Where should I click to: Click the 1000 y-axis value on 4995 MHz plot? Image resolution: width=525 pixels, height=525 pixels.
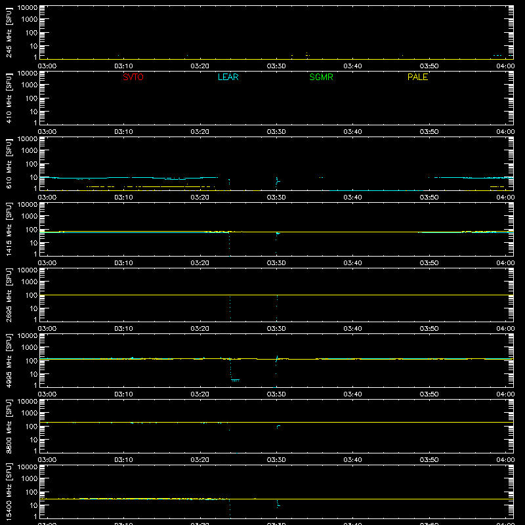coord(30,348)
